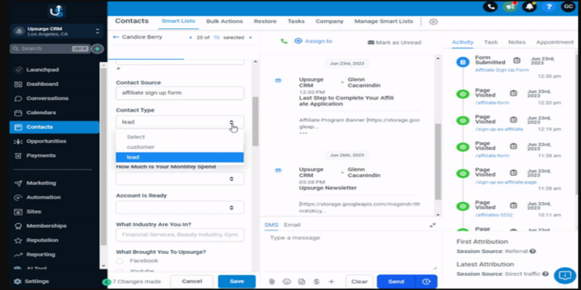Click help icon next to Session Source Referral

[532, 251]
